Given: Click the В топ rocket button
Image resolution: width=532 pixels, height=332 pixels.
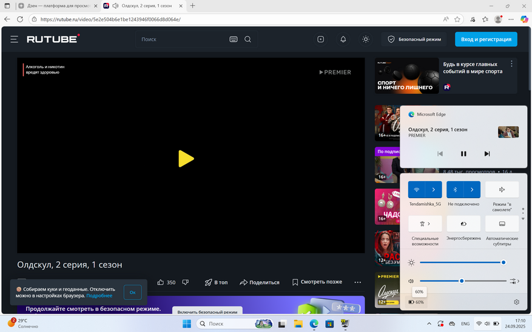Looking at the screenshot, I should (216, 282).
